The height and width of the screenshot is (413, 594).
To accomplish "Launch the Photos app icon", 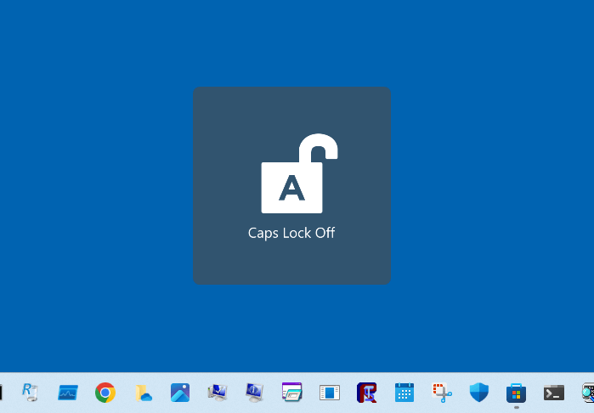I will pos(180,392).
